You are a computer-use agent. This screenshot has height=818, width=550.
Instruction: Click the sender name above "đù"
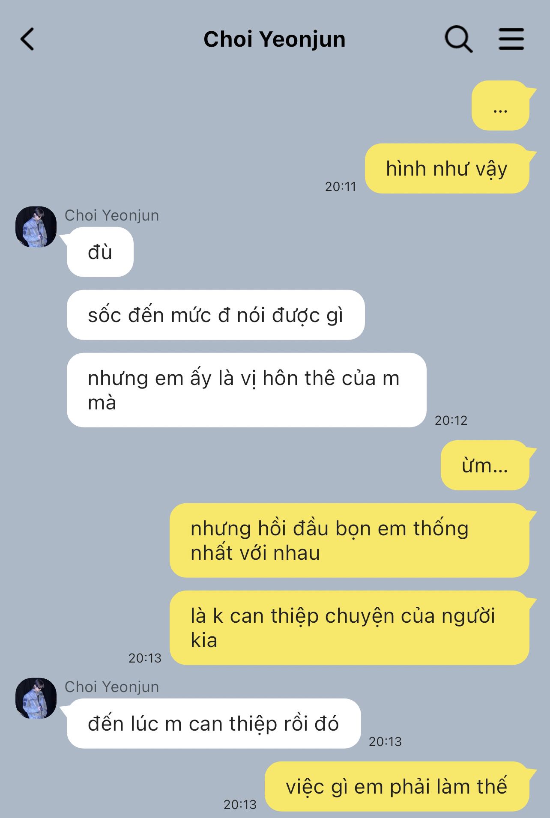112,215
